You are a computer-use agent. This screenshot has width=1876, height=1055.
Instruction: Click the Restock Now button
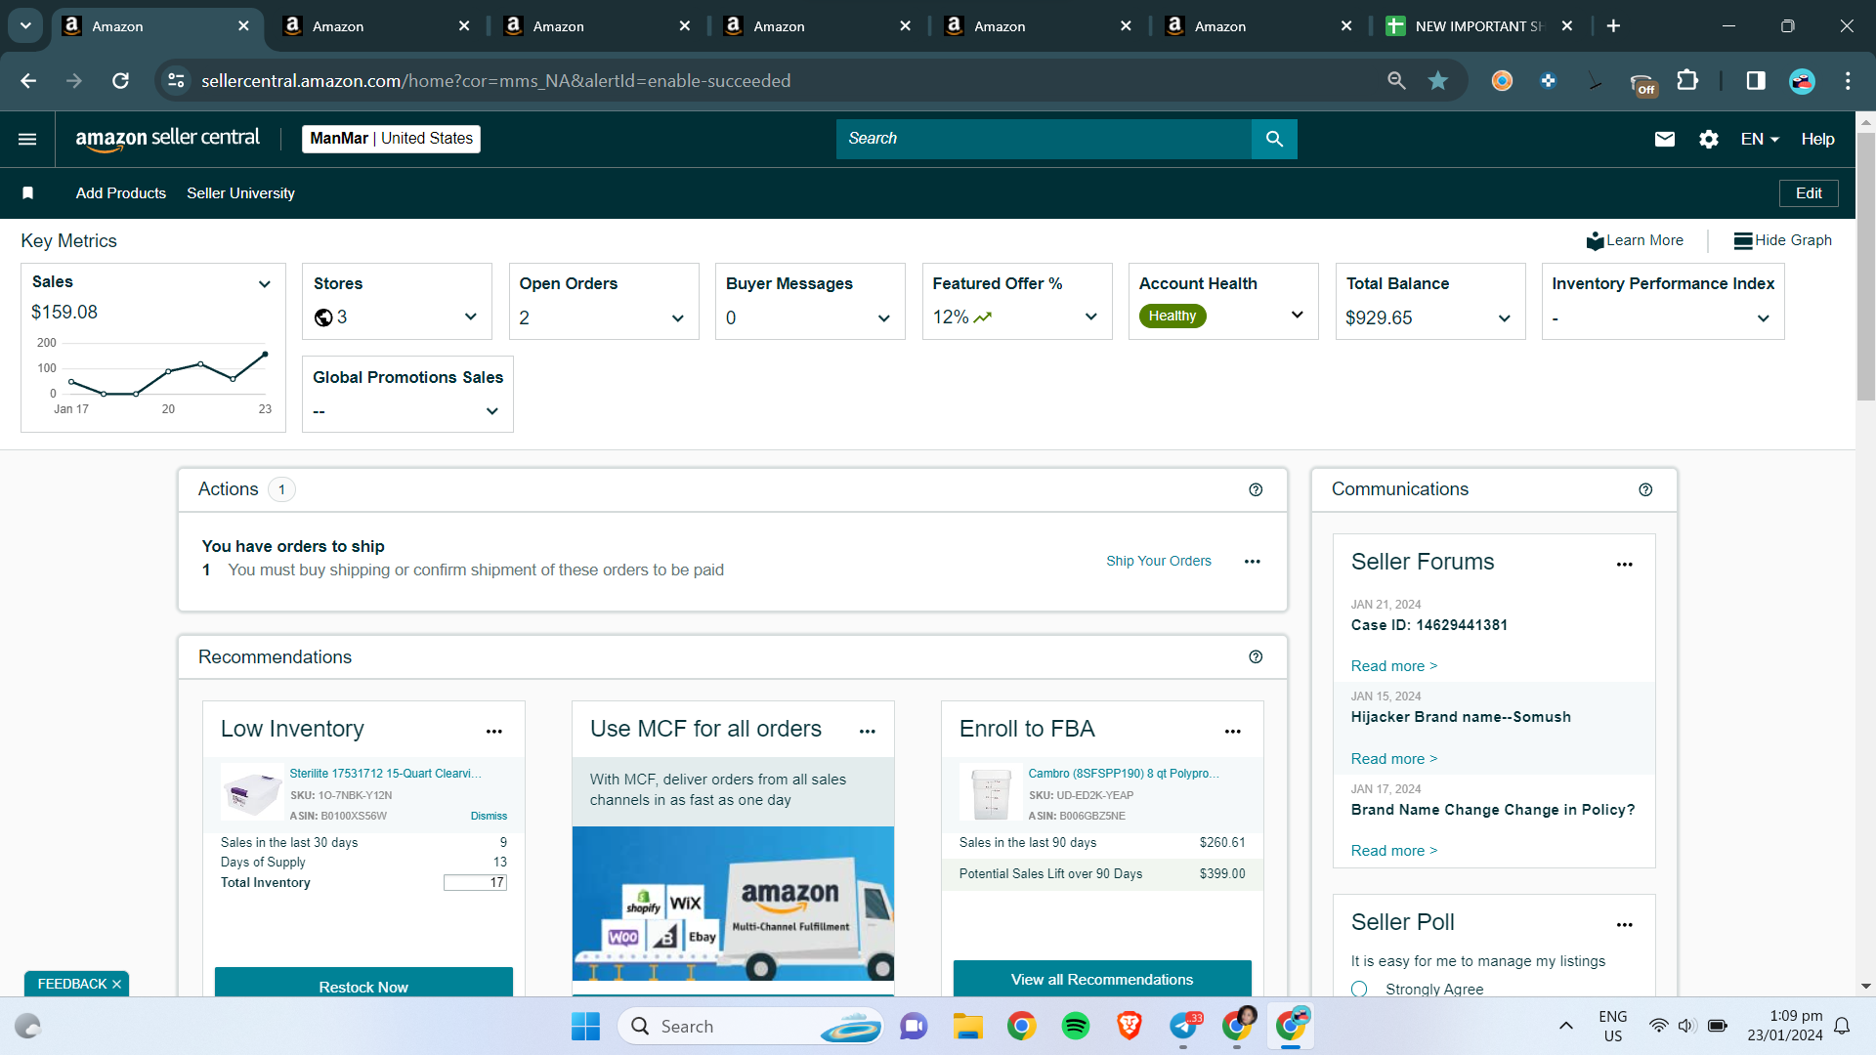pyautogui.click(x=363, y=982)
